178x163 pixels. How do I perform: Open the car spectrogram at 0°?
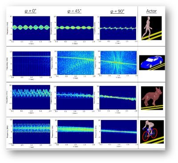click(32, 64)
